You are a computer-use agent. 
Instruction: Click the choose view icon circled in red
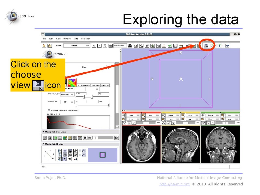206,45
